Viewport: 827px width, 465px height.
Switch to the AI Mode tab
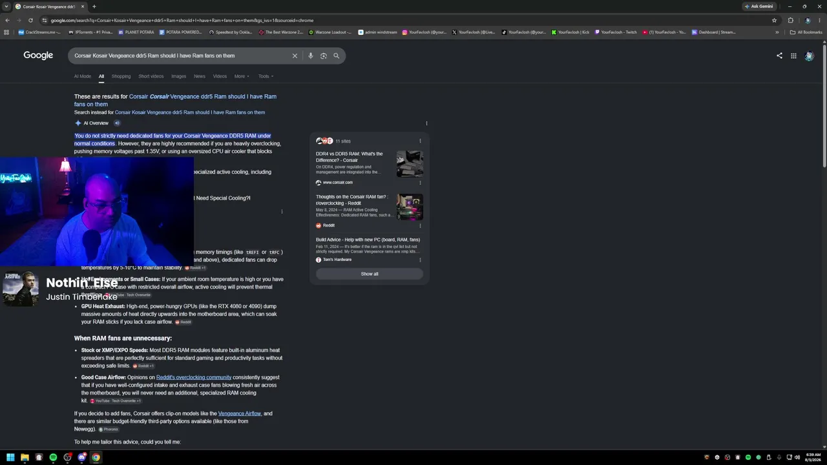pyautogui.click(x=83, y=76)
